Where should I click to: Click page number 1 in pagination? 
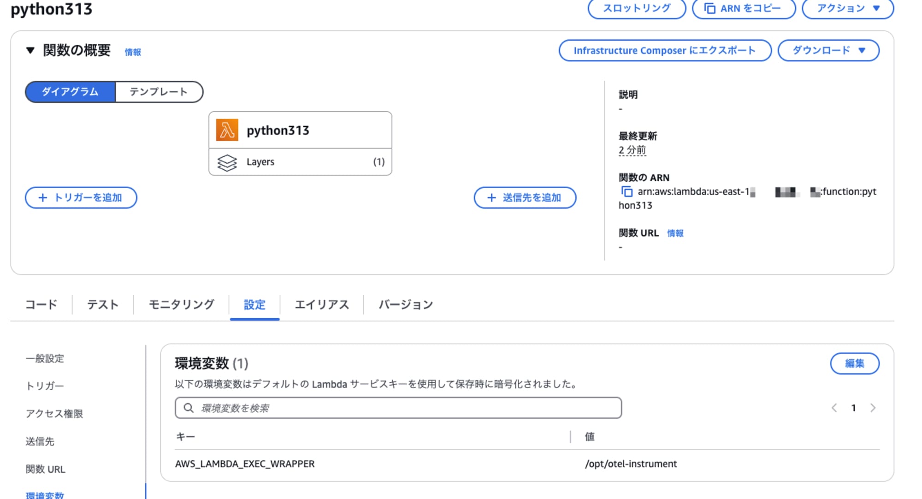(853, 408)
